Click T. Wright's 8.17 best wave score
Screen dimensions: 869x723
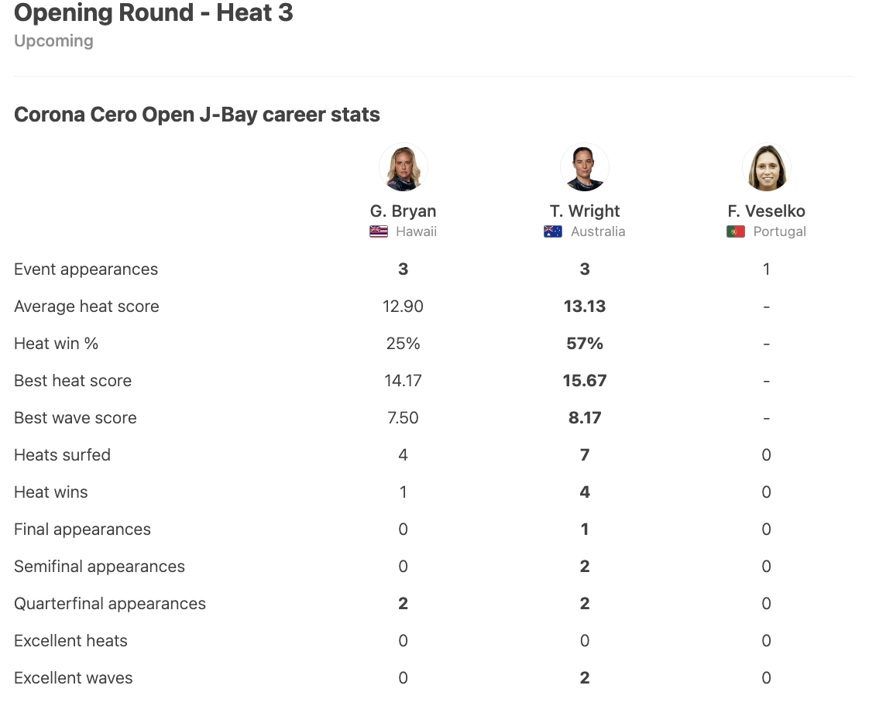point(585,418)
